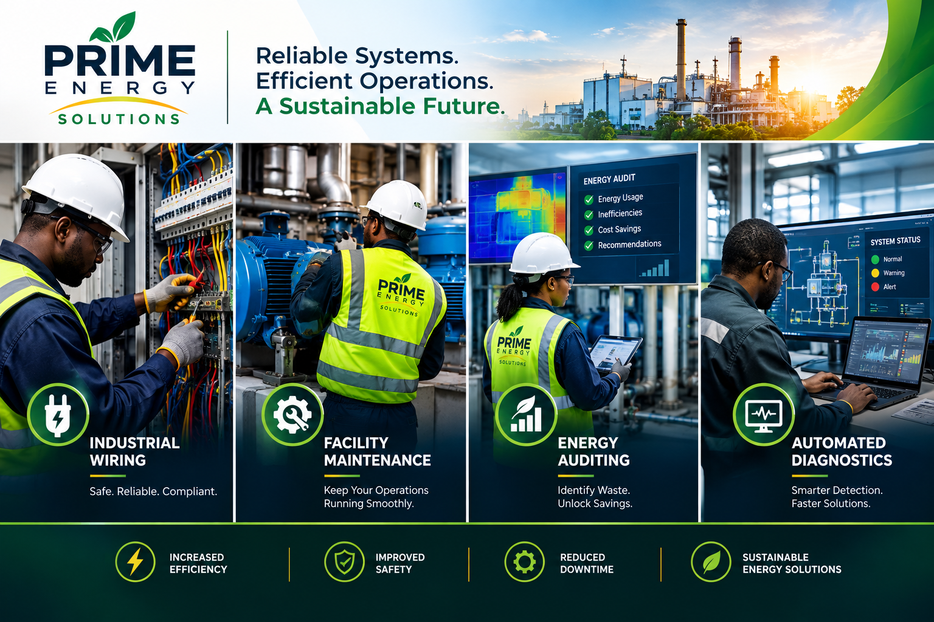Click the shield checkmark Improved Safety icon

click(344, 562)
